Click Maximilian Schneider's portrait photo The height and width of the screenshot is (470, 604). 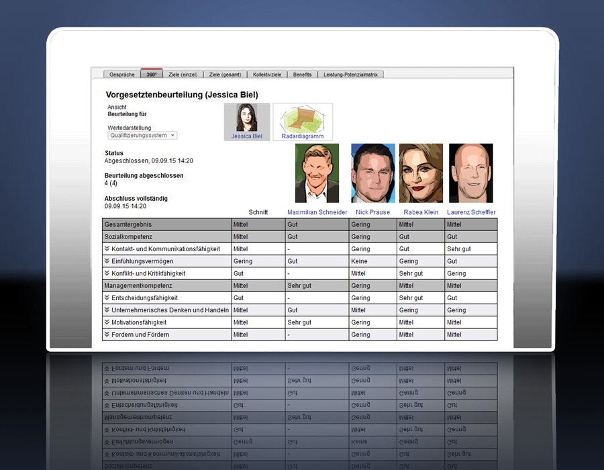coord(315,173)
